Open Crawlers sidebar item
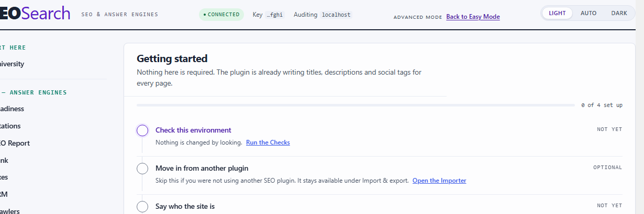The image size is (644, 214). click(10, 211)
